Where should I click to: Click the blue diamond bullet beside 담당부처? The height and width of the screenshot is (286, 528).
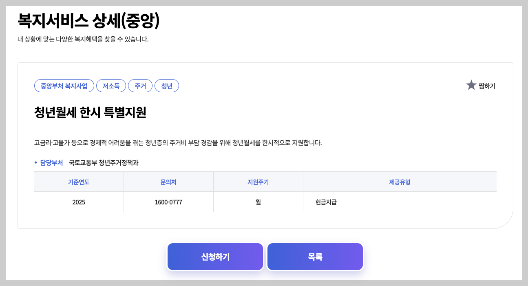point(36,162)
